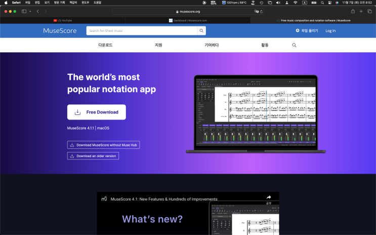The image size is (376, 235).
Task: Open the sidebar tab group dropdown arrow
Action: pyautogui.click(x=30, y=11)
